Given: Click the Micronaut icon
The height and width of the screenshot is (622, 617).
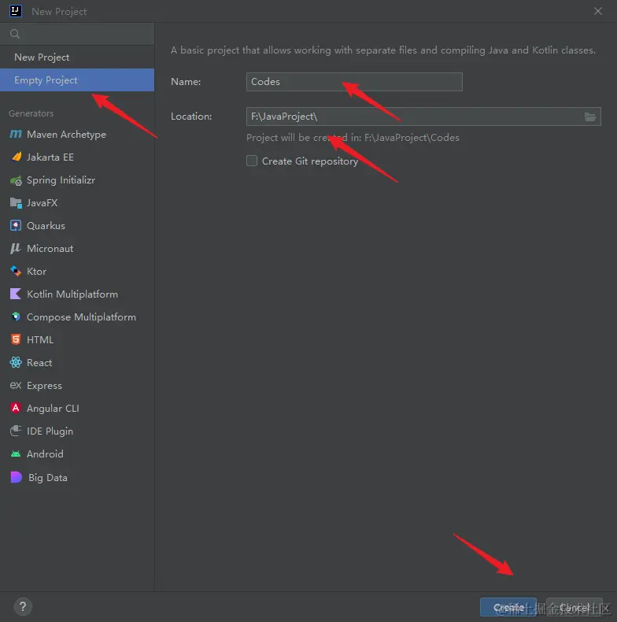Looking at the screenshot, I should click(16, 248).
